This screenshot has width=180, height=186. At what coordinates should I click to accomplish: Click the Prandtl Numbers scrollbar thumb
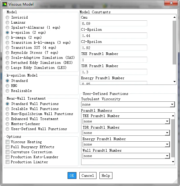point(173,138)
